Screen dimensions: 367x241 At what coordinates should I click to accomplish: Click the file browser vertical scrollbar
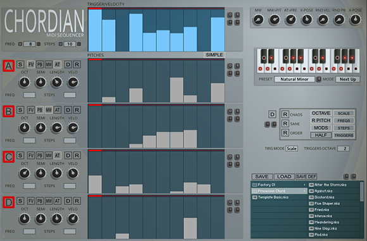pyautogui.click(x=362, y=192)
